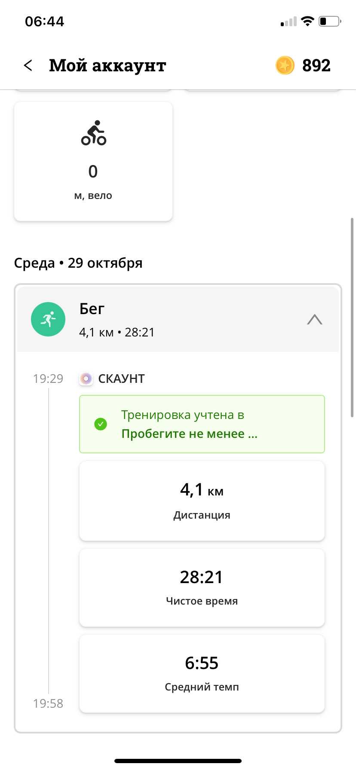Tap the Среда 29 октября date heading

click(78, 263)
